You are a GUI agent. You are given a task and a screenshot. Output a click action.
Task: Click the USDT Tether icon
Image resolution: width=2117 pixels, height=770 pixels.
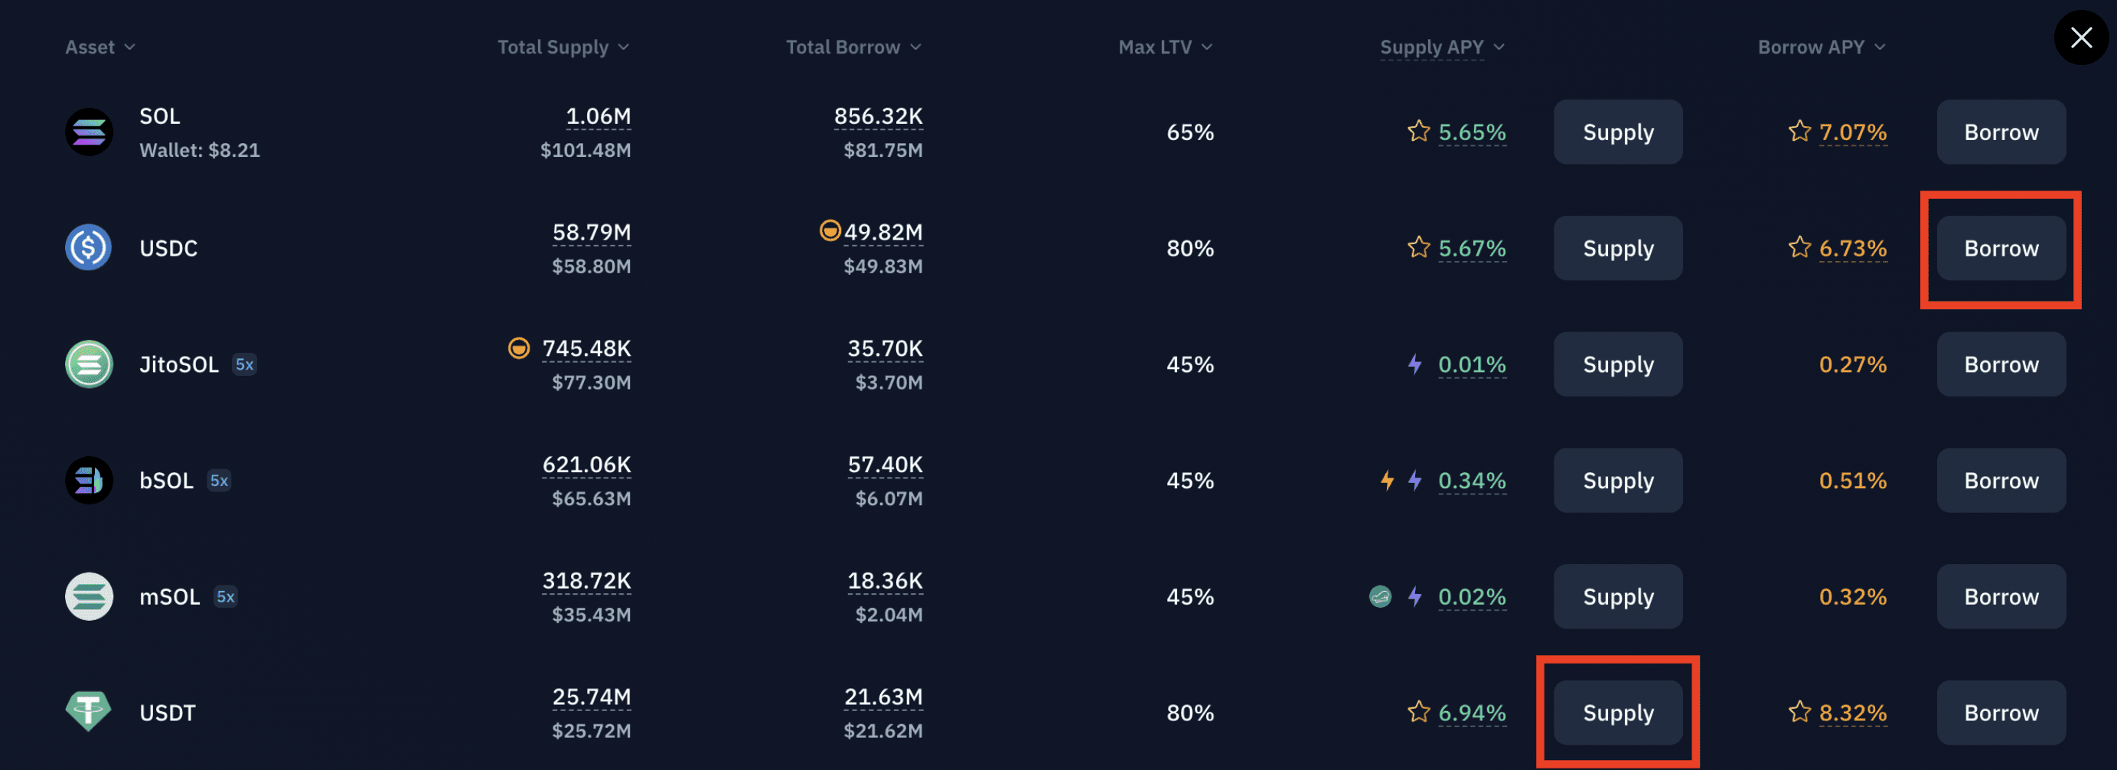(89, 712)
